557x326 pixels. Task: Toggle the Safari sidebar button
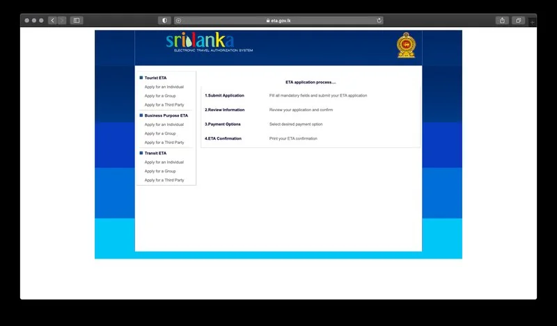click(77, 21)
